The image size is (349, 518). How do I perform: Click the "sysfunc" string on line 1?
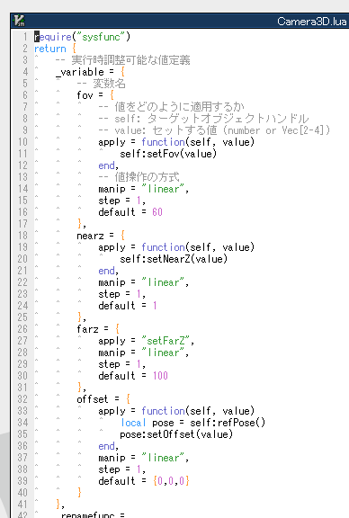(101, 37)
